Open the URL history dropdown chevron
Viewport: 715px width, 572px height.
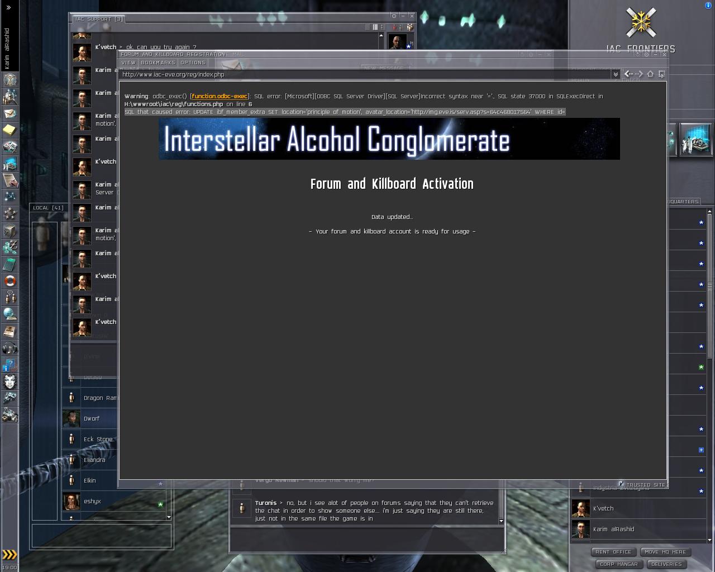coord(616,74)
